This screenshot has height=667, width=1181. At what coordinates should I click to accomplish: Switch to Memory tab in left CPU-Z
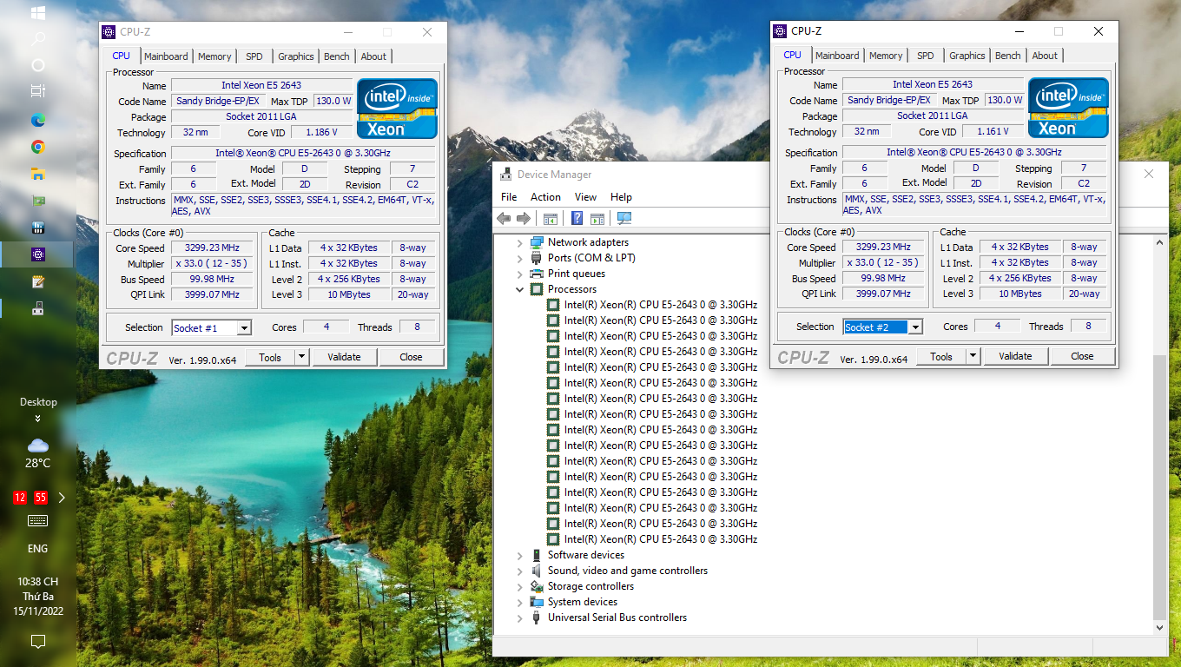click(214, 56)
